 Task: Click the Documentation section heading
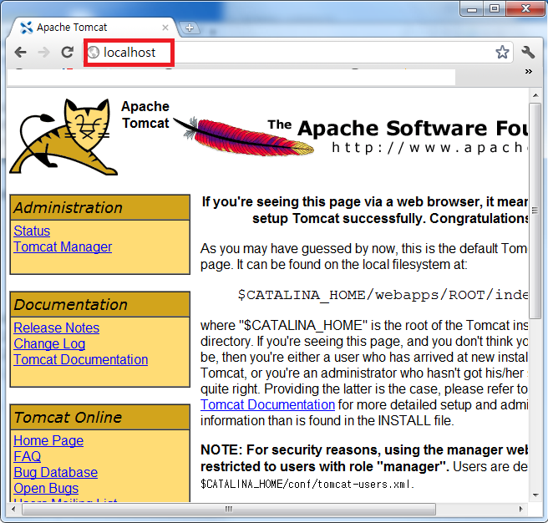pos(71,305)
